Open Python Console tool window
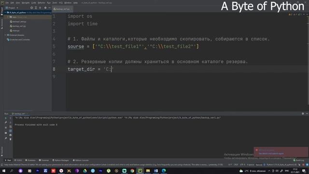 coord(81,160)
